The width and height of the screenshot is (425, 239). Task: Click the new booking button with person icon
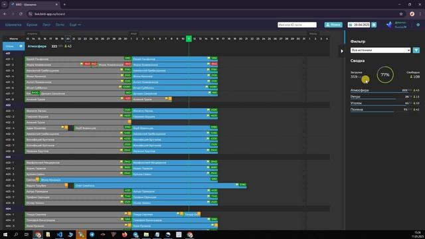[x=333, y=25]
